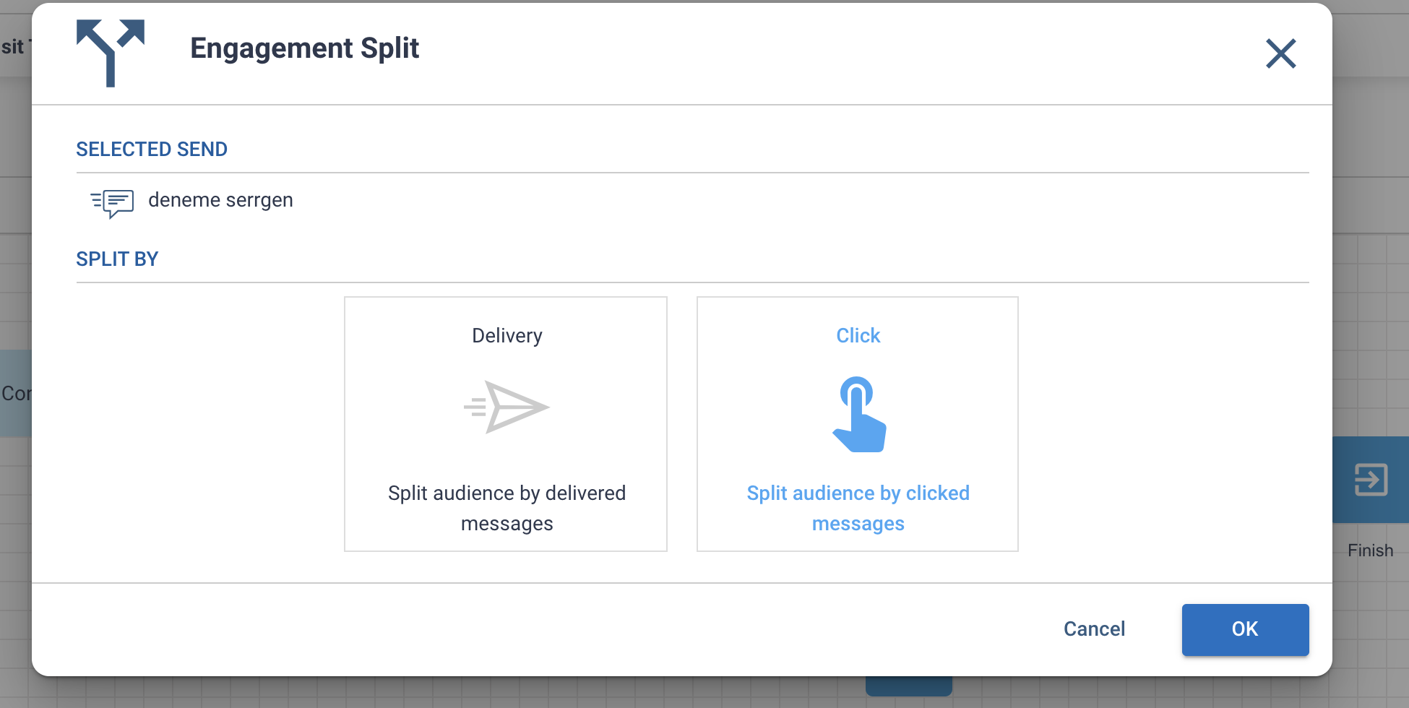Click the Engagement Split dialog title
The height and width of the screenshot is (708, 1409).
(304, 48)
